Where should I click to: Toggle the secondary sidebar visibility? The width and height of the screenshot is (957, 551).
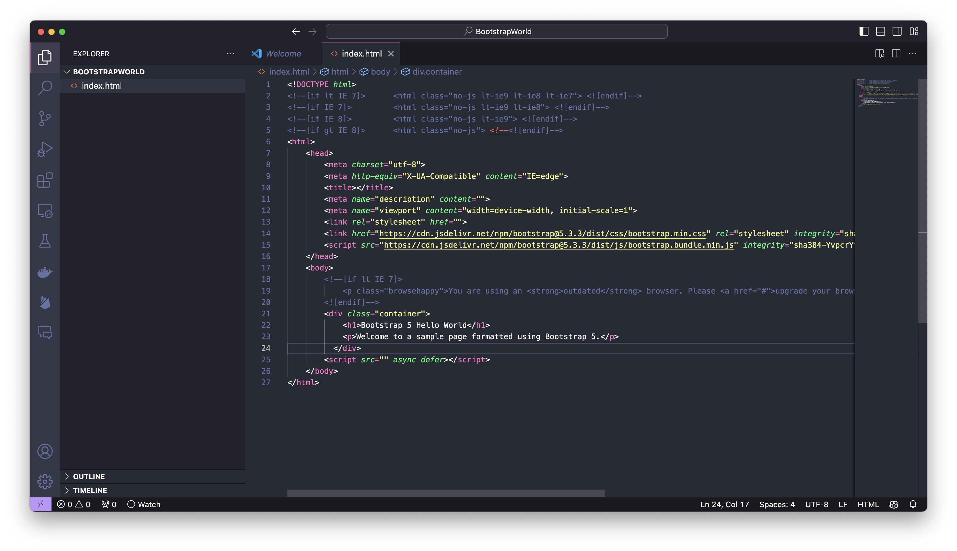coord(897,31)
